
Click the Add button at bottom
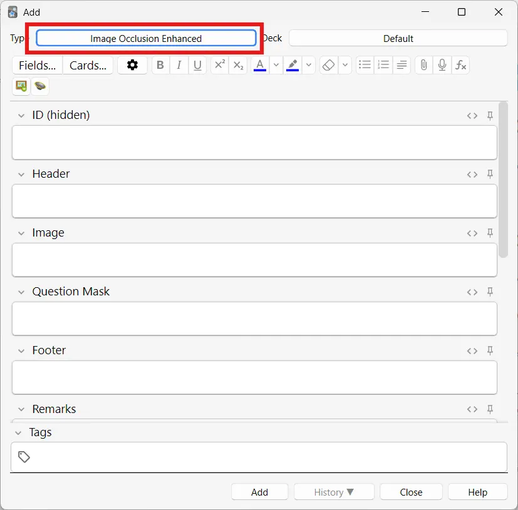[x=260, y=492]
